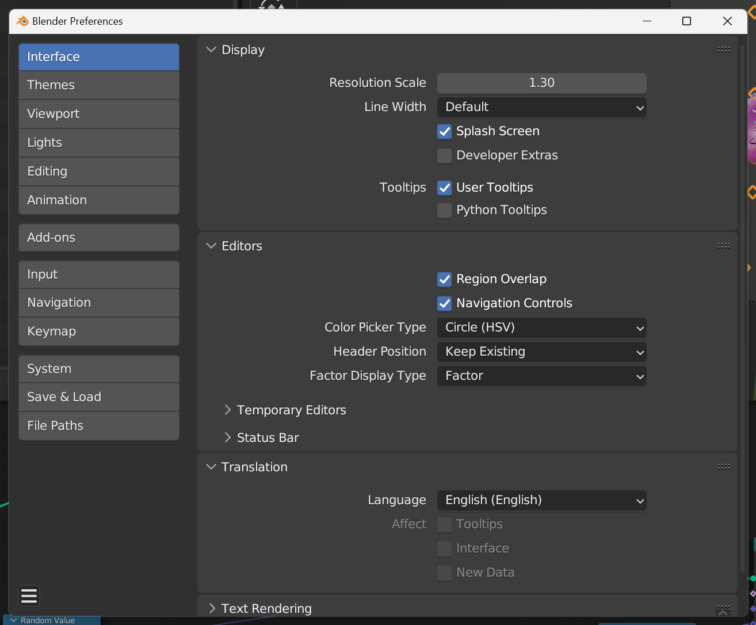Viewport: 756px width, 625px height.
Task: Check the Affect Tooltips translation box
Action: pos(444,524)
